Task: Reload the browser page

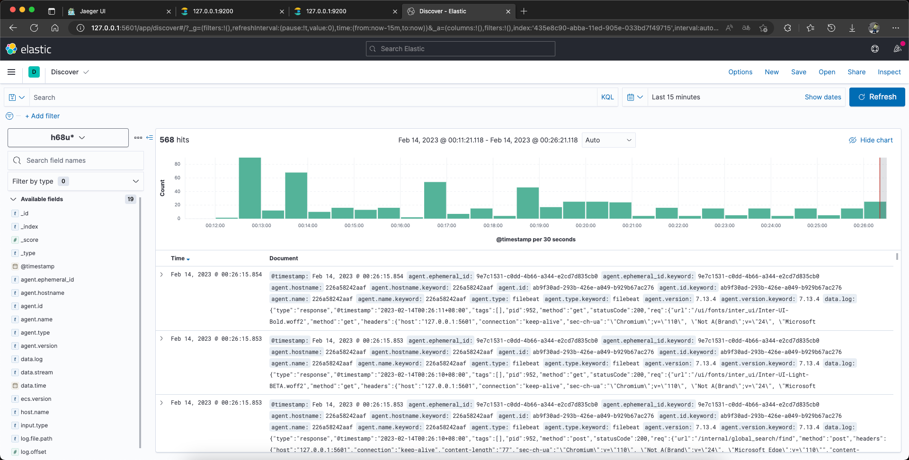Action: (x=34, y=28)
